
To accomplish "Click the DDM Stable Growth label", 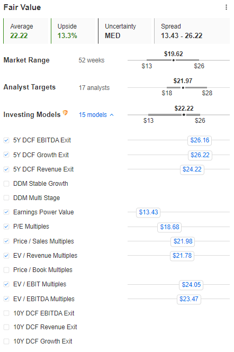I will pyautogui.click(x=40, y=184).
